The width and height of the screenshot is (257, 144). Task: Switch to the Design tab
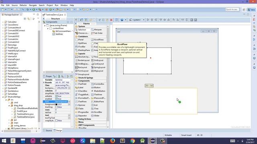tap(58, 130)
